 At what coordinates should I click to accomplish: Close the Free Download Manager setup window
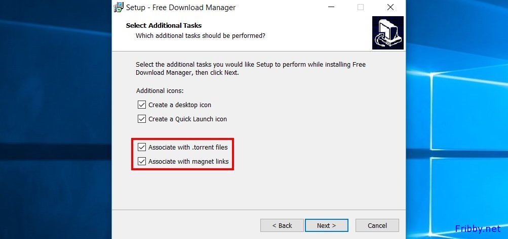pyautogui.click(x=390, y=7)
